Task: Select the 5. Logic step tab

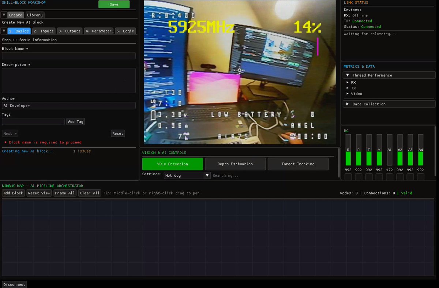Action: point(125,31)
